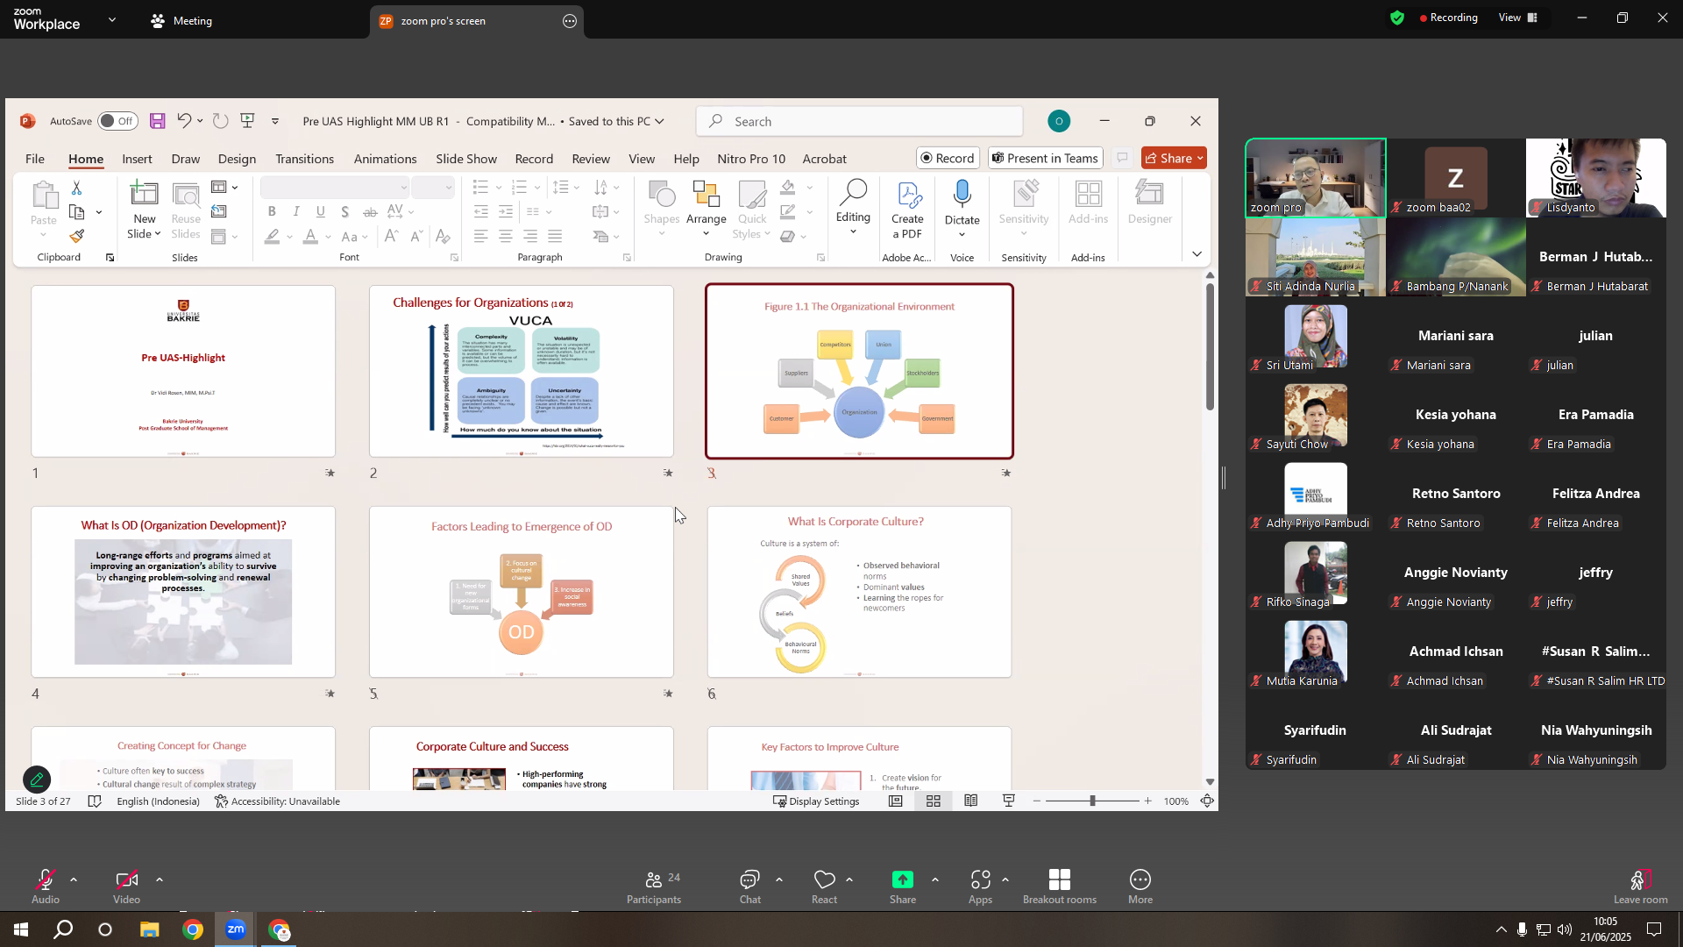
Task: Toggle Italic formatting
Action: [296, 211]
